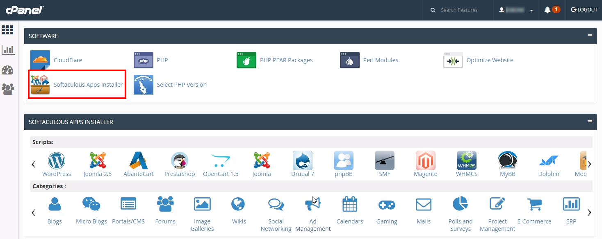Open the Micro Blogs category icon
The width and height of the screenshot is (602, 239).
pos(91,204)
